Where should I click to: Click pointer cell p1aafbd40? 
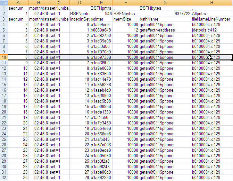pyautogui.click(x=101, y=140)
